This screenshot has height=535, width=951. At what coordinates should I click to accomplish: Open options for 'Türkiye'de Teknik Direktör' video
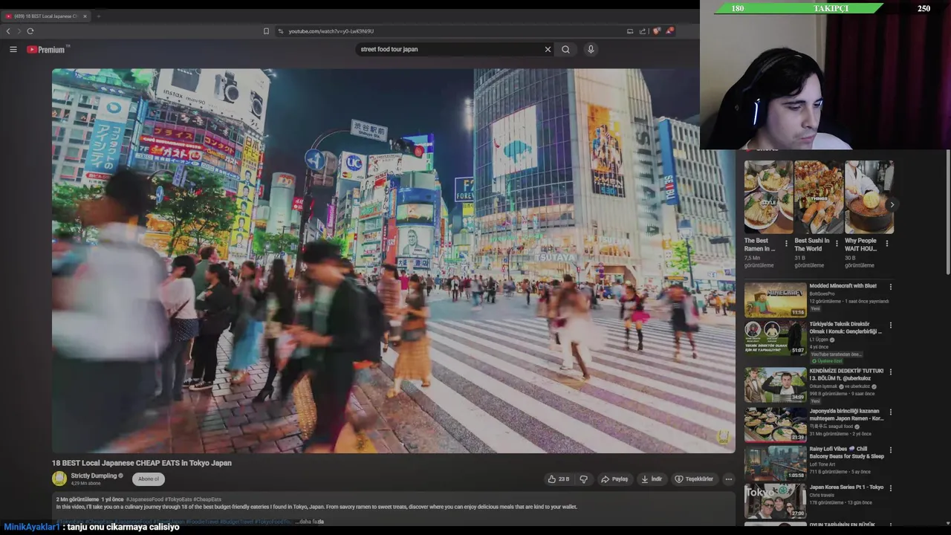(x=890, y=325)
